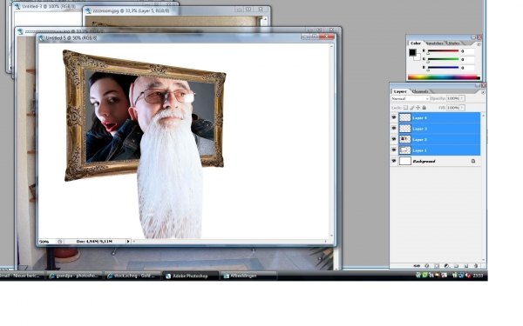523x326 pixels.
Task: Enable lock image pixels brush icon
Action: point(412,108)
